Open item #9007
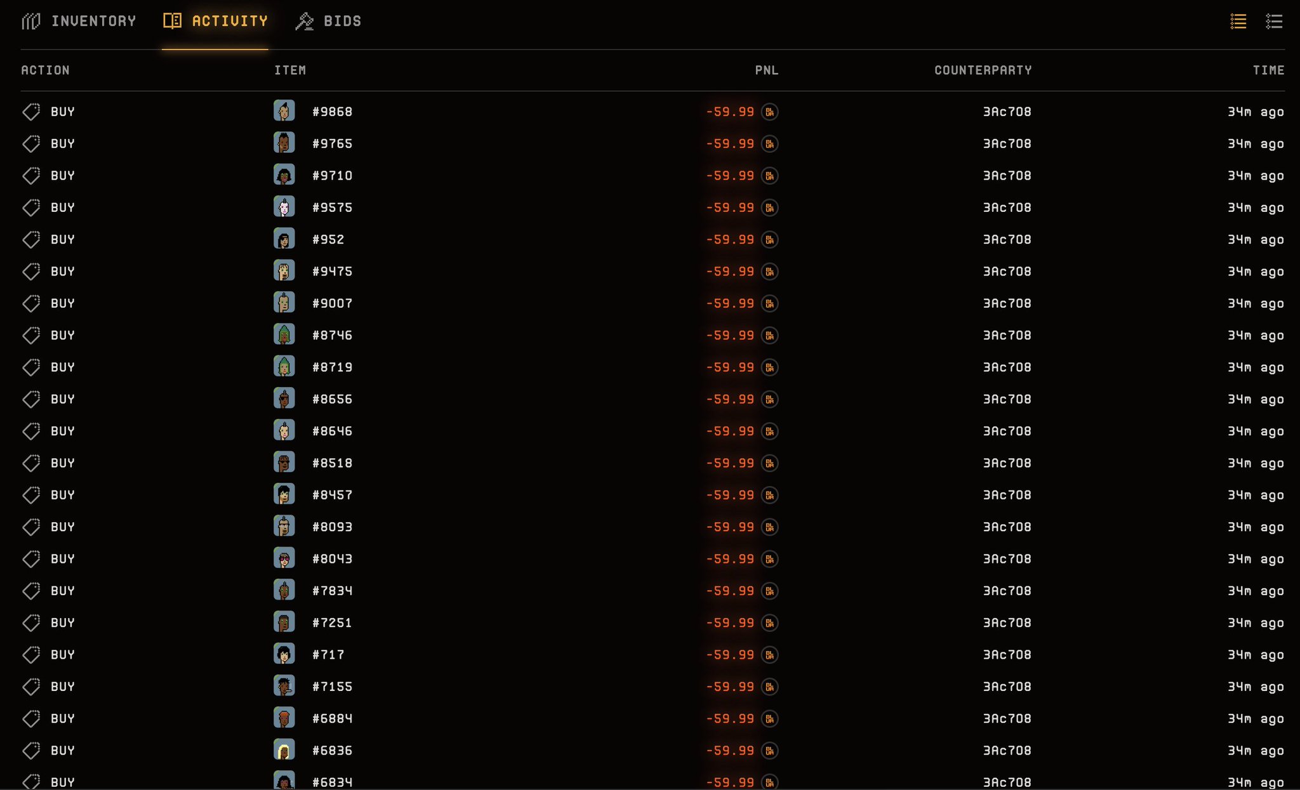This screenshot has height=790, width=1300. [x=332, y=303]
